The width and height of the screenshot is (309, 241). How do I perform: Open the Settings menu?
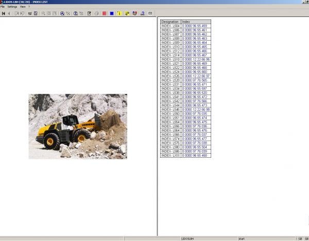click(12, 7)
